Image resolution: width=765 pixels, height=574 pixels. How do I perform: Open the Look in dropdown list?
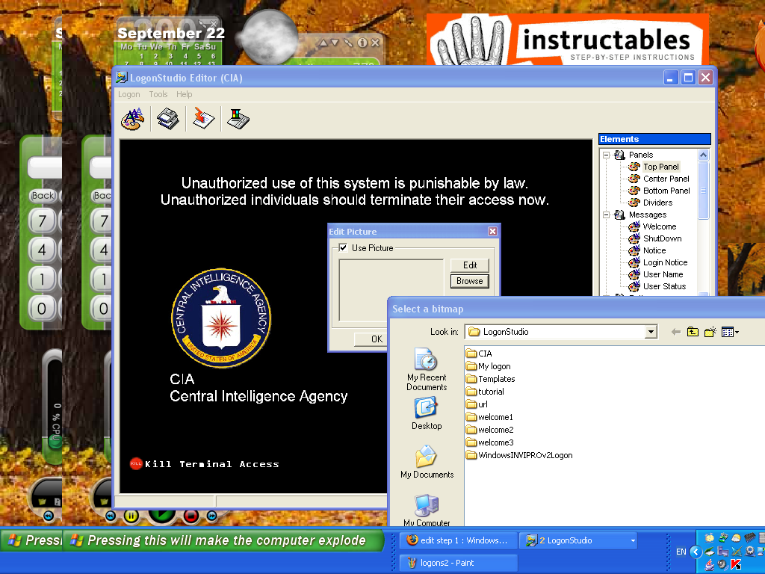coord(651,332)
